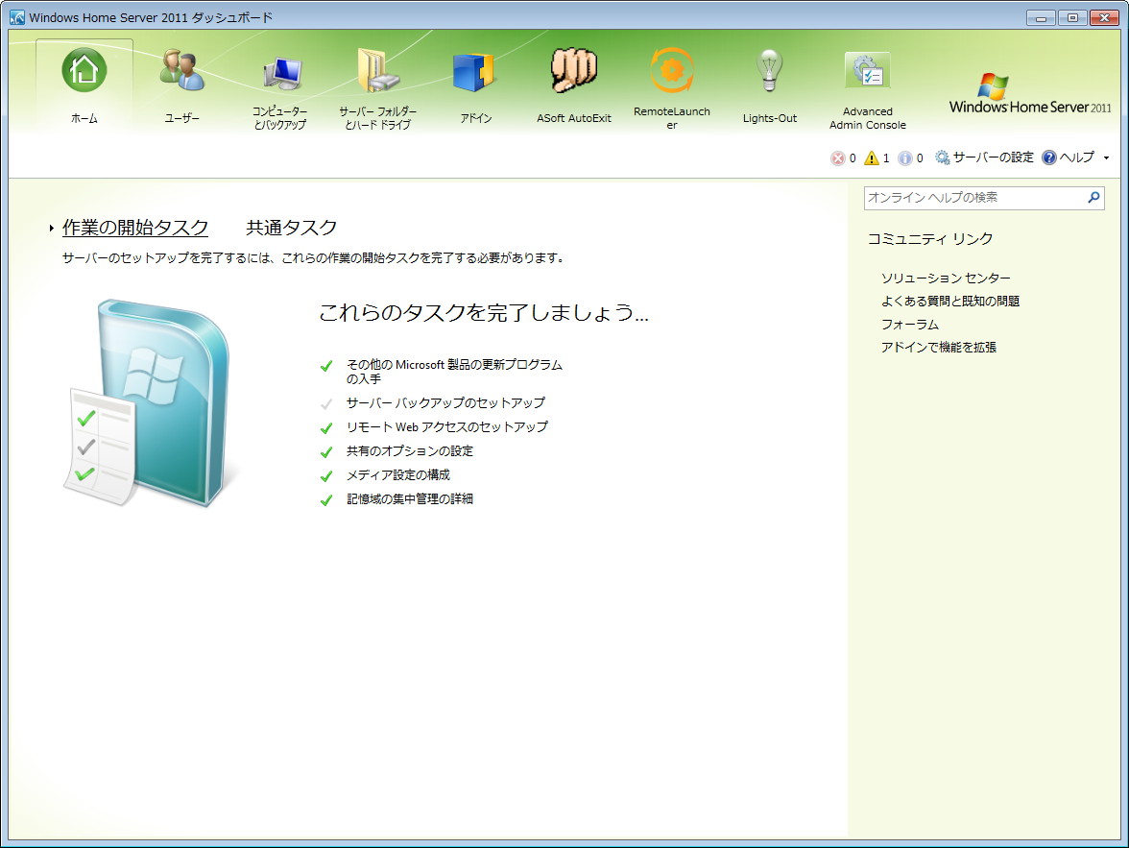Open サーバーの設定 with the gear icon
Image resolution: width=1129 pixels, height=848 pixels.
tap(987, 157)
